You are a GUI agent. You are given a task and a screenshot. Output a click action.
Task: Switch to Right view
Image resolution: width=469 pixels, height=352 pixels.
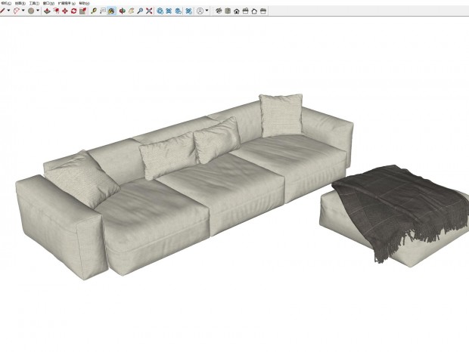pyautogui.click(x=246, y=11)
